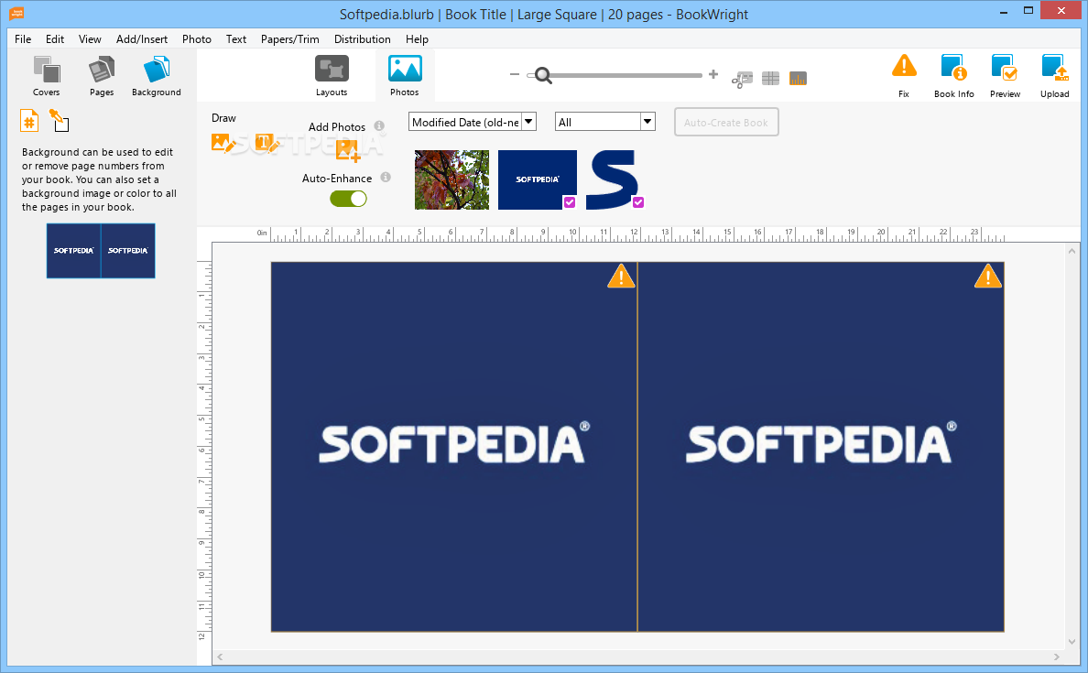Click the zoom slider handle
The height and width of the screenshot is (673, 1088).
pos(542,75)
